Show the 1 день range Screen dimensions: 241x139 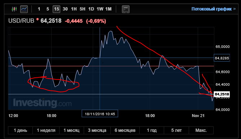click(21, 130)
